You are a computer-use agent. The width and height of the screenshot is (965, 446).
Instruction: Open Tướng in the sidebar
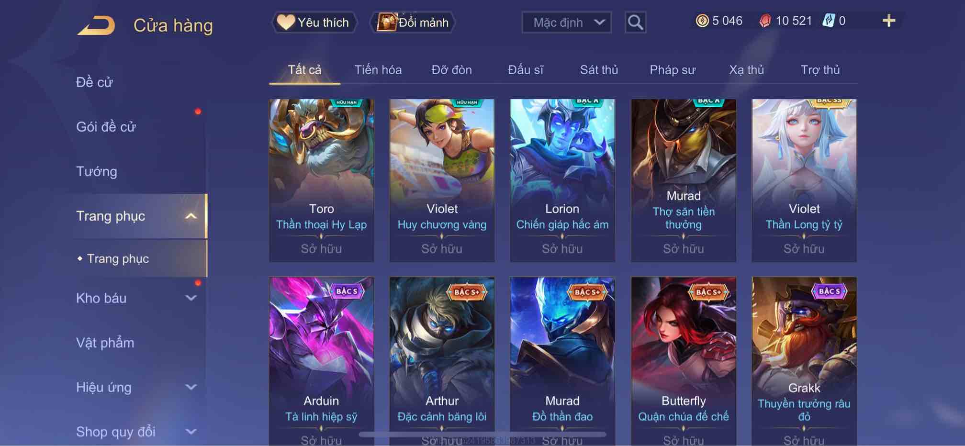point(97,171)
